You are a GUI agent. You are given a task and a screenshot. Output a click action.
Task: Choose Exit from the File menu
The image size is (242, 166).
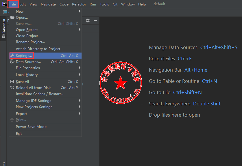click(x=45, y=134)
